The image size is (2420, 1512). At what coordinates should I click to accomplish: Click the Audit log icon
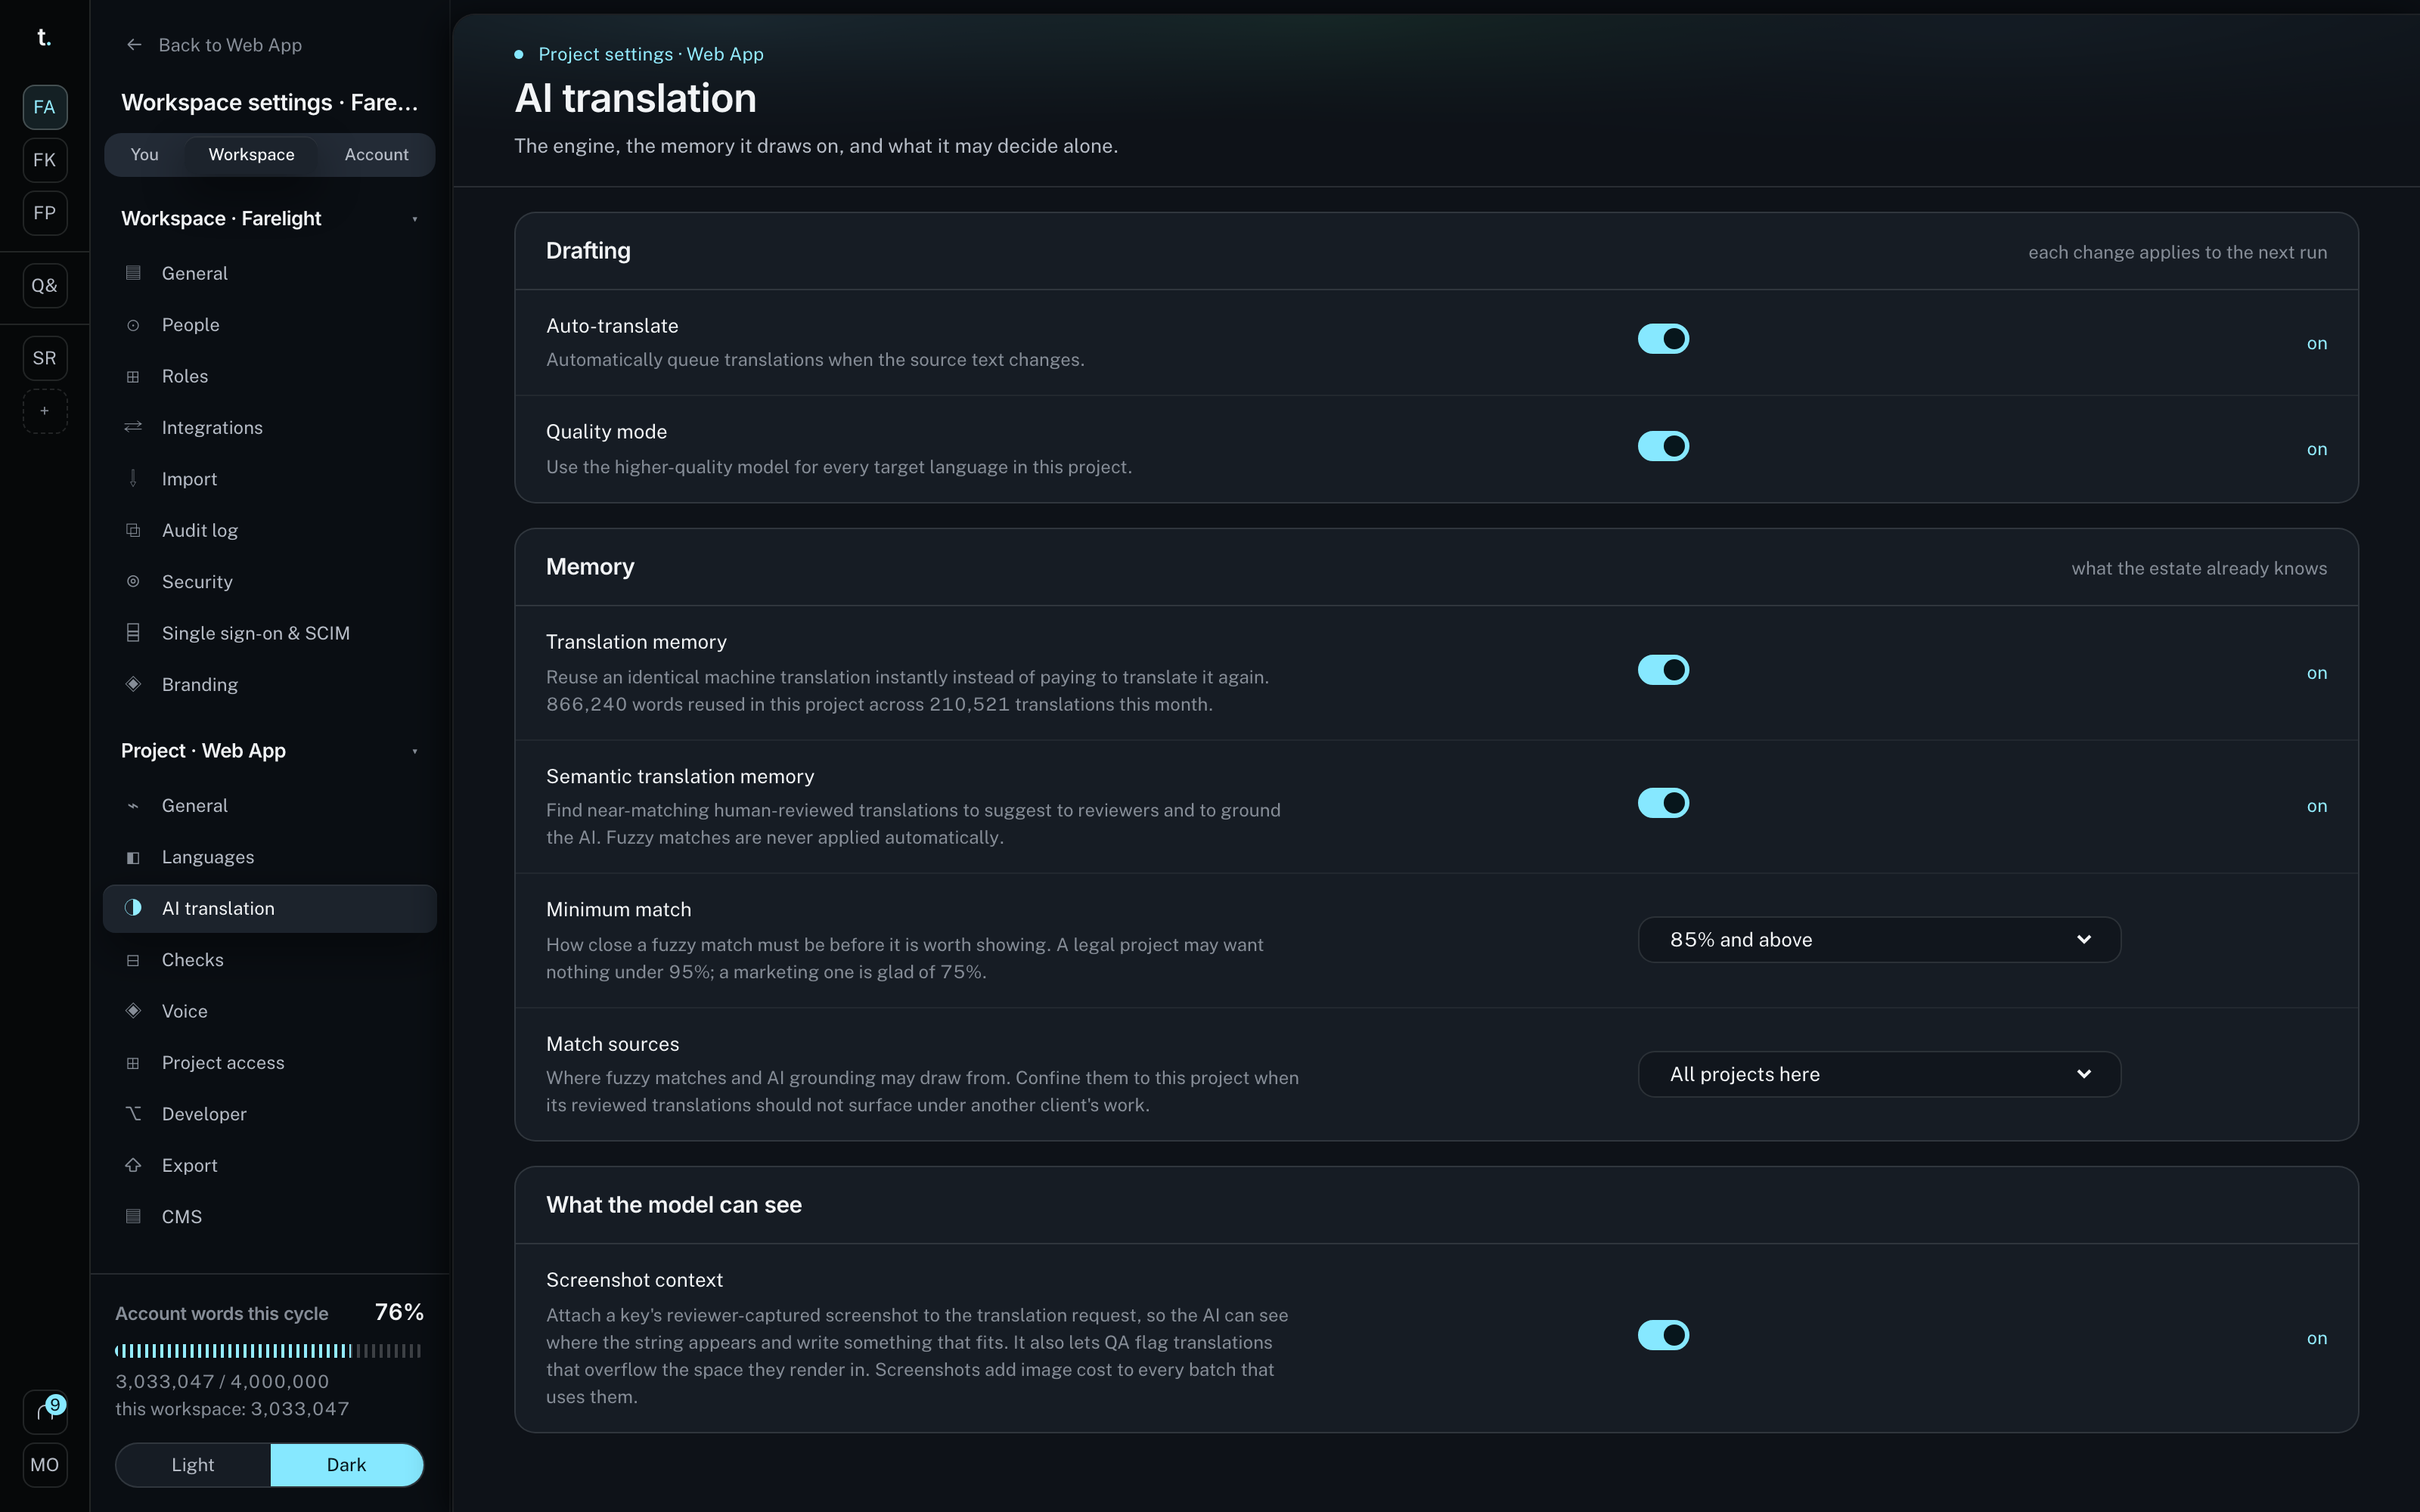click(x=133, y=531)
